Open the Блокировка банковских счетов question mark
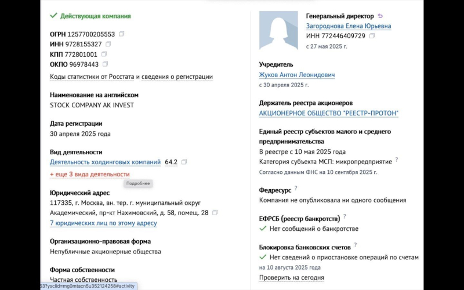This screenshot has width=464, height=290. (355, 245)
